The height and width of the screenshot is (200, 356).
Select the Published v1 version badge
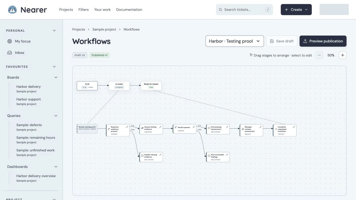(100, 55)
